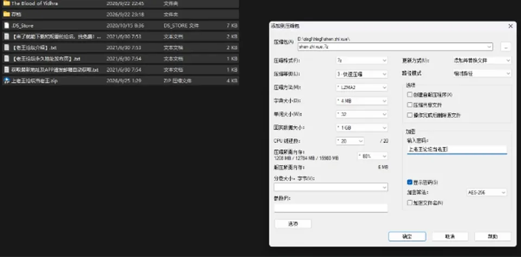Click the ZIP archive icon in file list
The image size is (521, 257).
[x=7, y=81]
